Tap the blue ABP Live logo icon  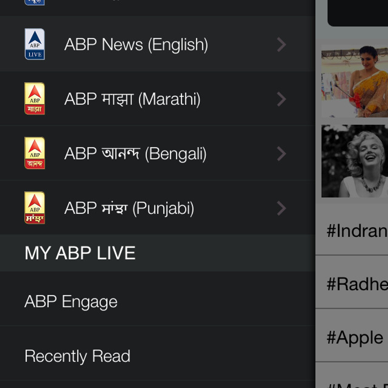pyautogui.click(x=35, y=44)
